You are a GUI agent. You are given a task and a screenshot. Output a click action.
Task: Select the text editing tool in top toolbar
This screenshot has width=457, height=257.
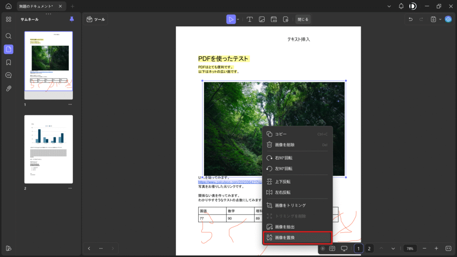[x=250, y=19]
